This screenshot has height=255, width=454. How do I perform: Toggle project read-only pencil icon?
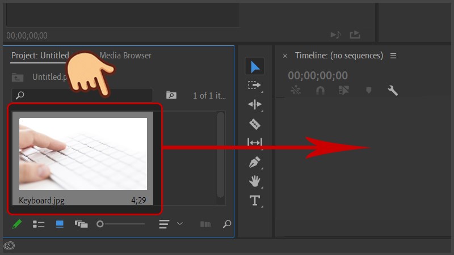pos(17,224)
